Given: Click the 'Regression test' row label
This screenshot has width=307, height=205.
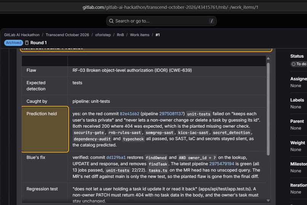Looking at the screenshot, I should (42, 189).
